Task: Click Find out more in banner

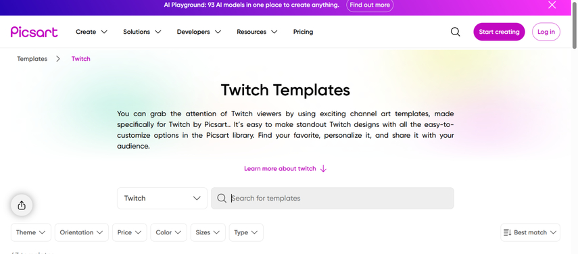Action: [x=370, y=5]
